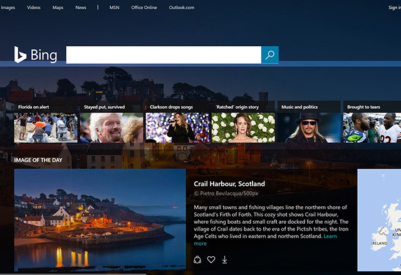Open the Videos tab
401x275 pixels.
click(34, 7)
